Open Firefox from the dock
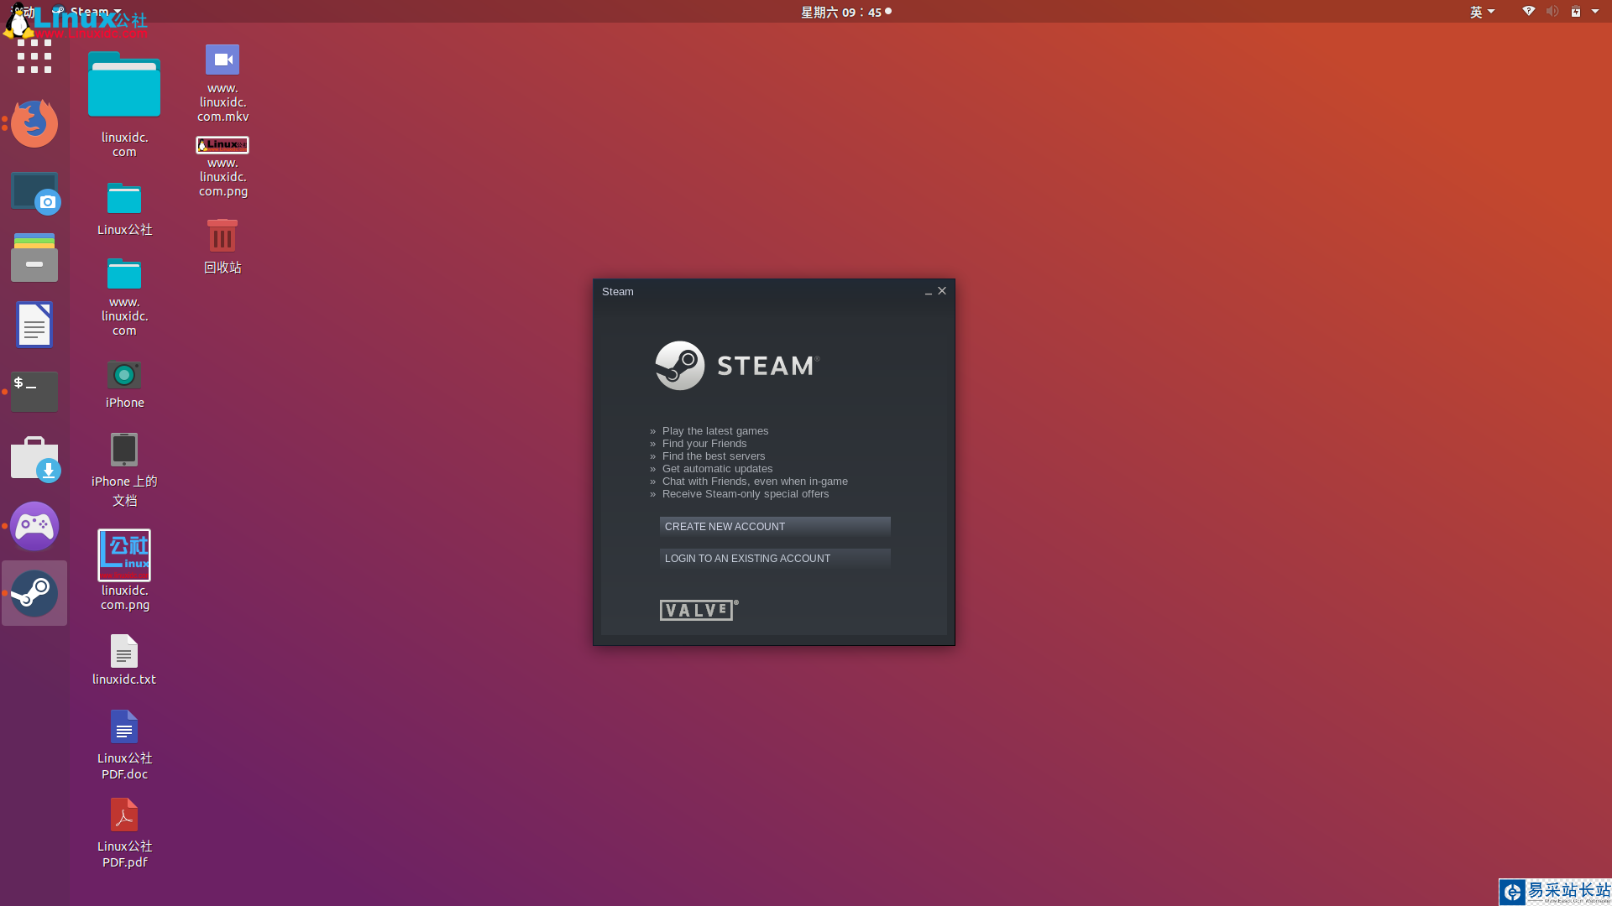The width and height of the screenshot is (1612, 906). [34, 123]
